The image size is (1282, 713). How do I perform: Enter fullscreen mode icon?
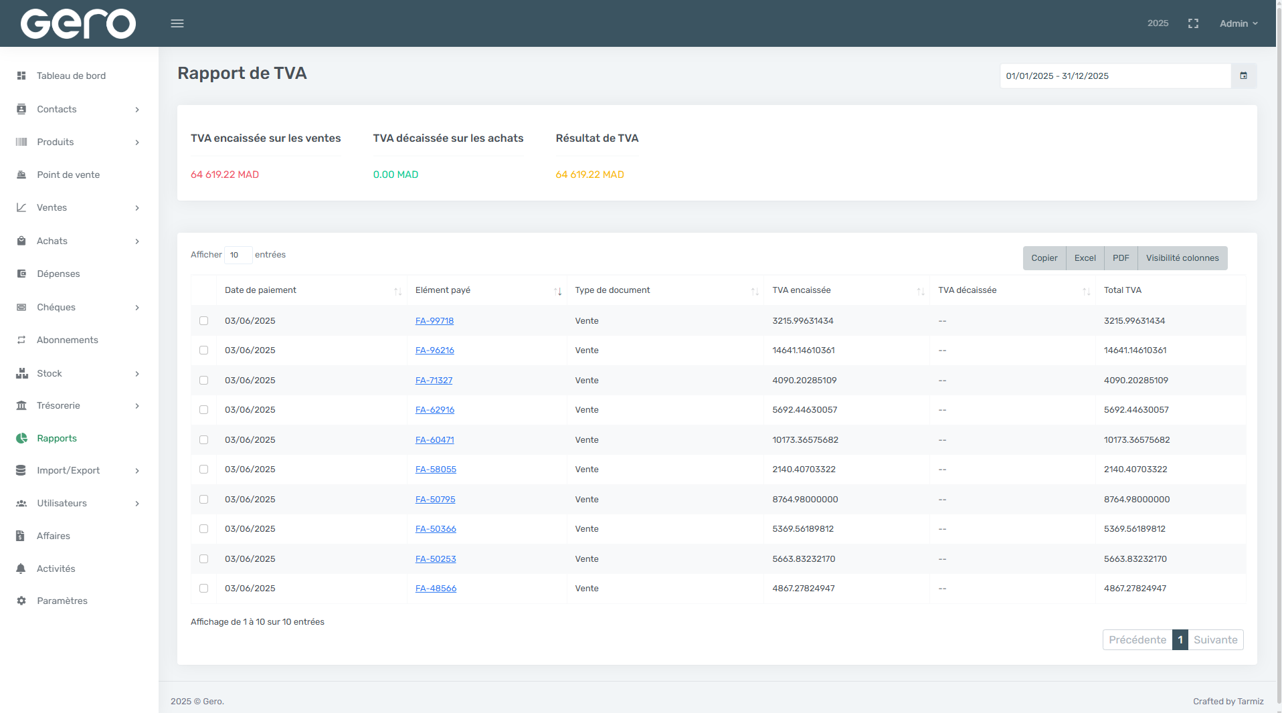click(x=1193, y=23)
